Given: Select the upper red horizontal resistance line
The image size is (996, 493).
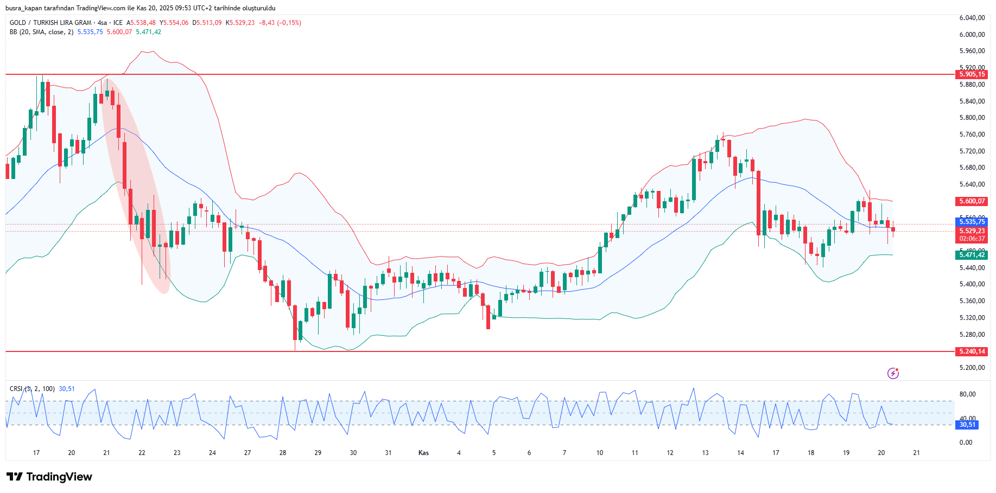Looking at the screenshot, I should click(x=489, y=74).
